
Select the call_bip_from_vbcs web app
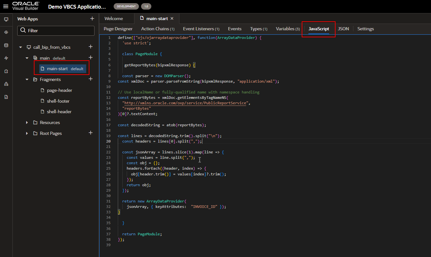point(52,47)
